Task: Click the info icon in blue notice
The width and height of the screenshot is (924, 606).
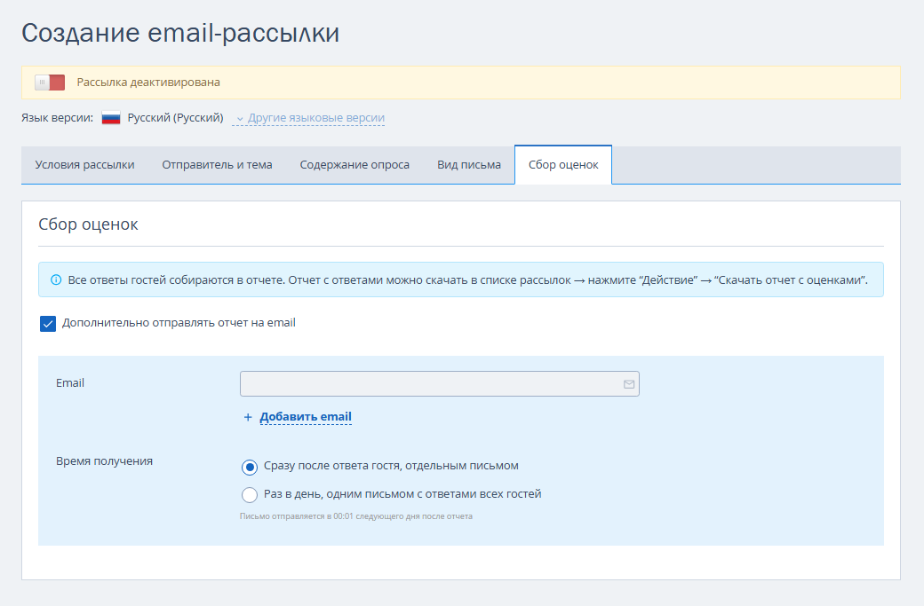Action: point(56,279)
